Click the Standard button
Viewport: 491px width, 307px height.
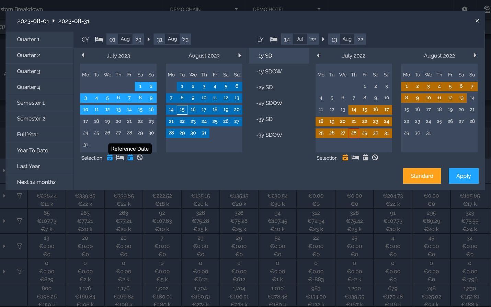pyautogui.click(x=422, y=176)
